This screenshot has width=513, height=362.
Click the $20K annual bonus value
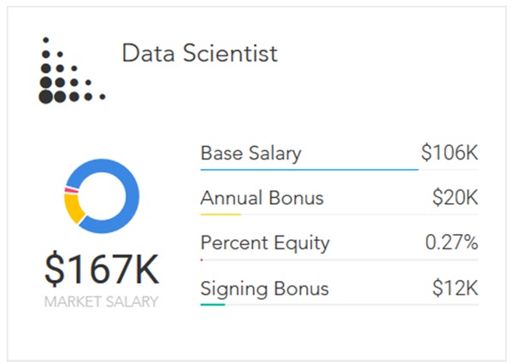pos(455,197)
